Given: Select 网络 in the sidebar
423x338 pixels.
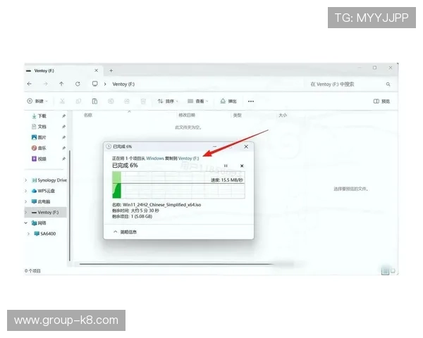Looking at the screenshot, I should (x=39, y=223).
